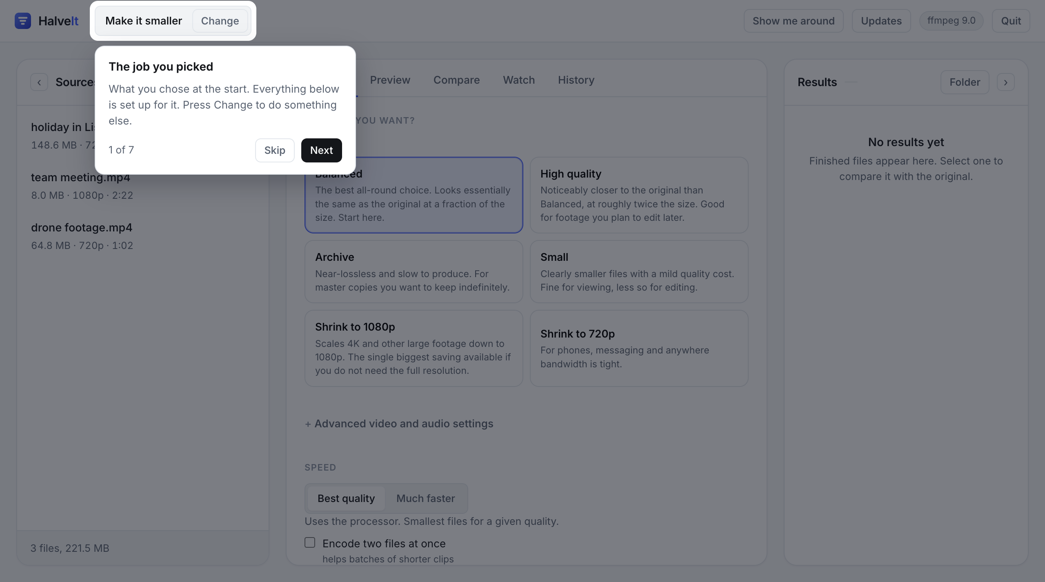Skip the guided tour
The height and width of the screenshot is (582, 1045).
pyautogui.click(x=275, y=150)
